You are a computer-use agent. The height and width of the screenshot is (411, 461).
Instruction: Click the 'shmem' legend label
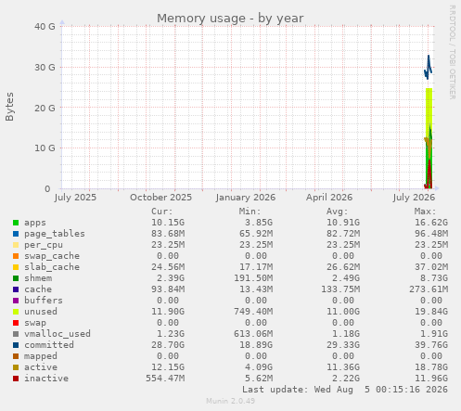click(38, 278)
